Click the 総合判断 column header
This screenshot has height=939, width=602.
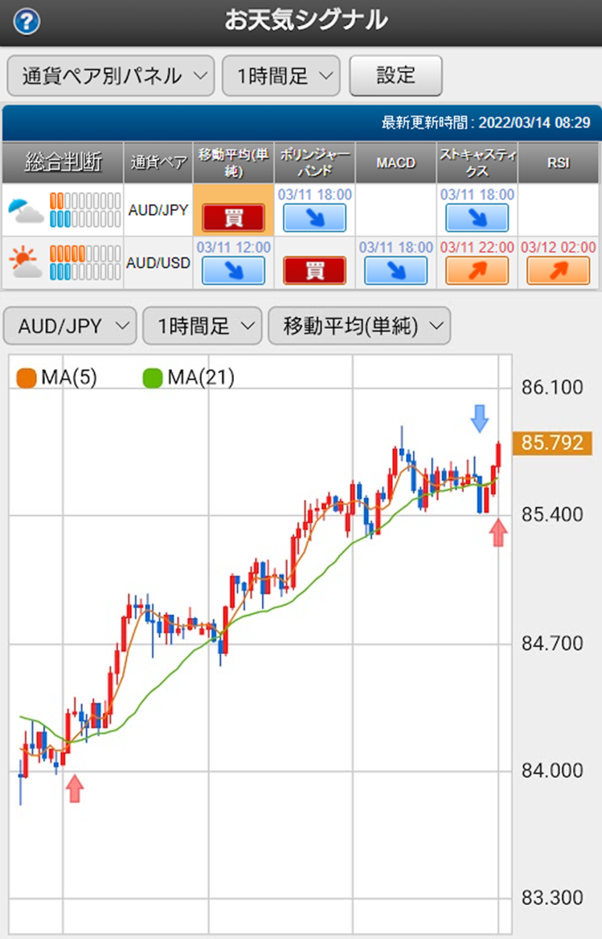pos(63,163)
